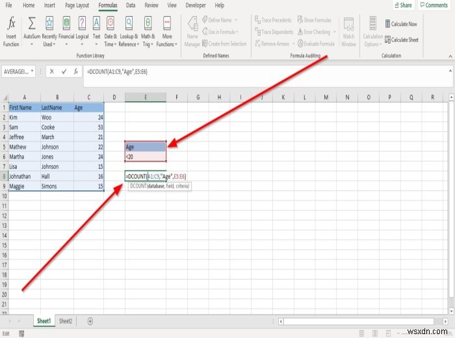Open the File menu
The height and width of the screenshot is (338, 455).
coord(8,5)
